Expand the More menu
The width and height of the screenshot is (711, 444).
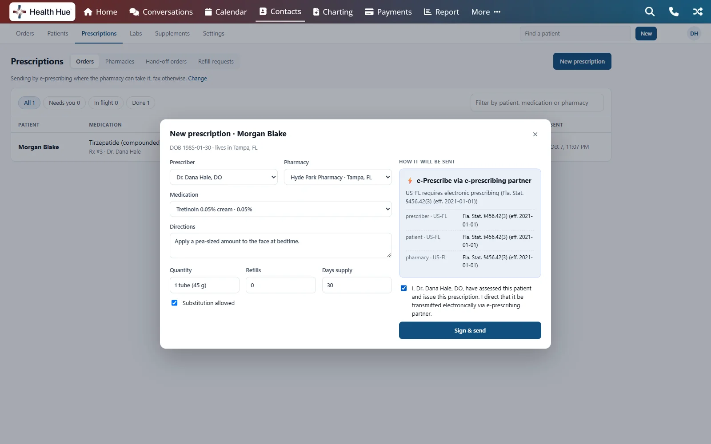pos(486,12)
